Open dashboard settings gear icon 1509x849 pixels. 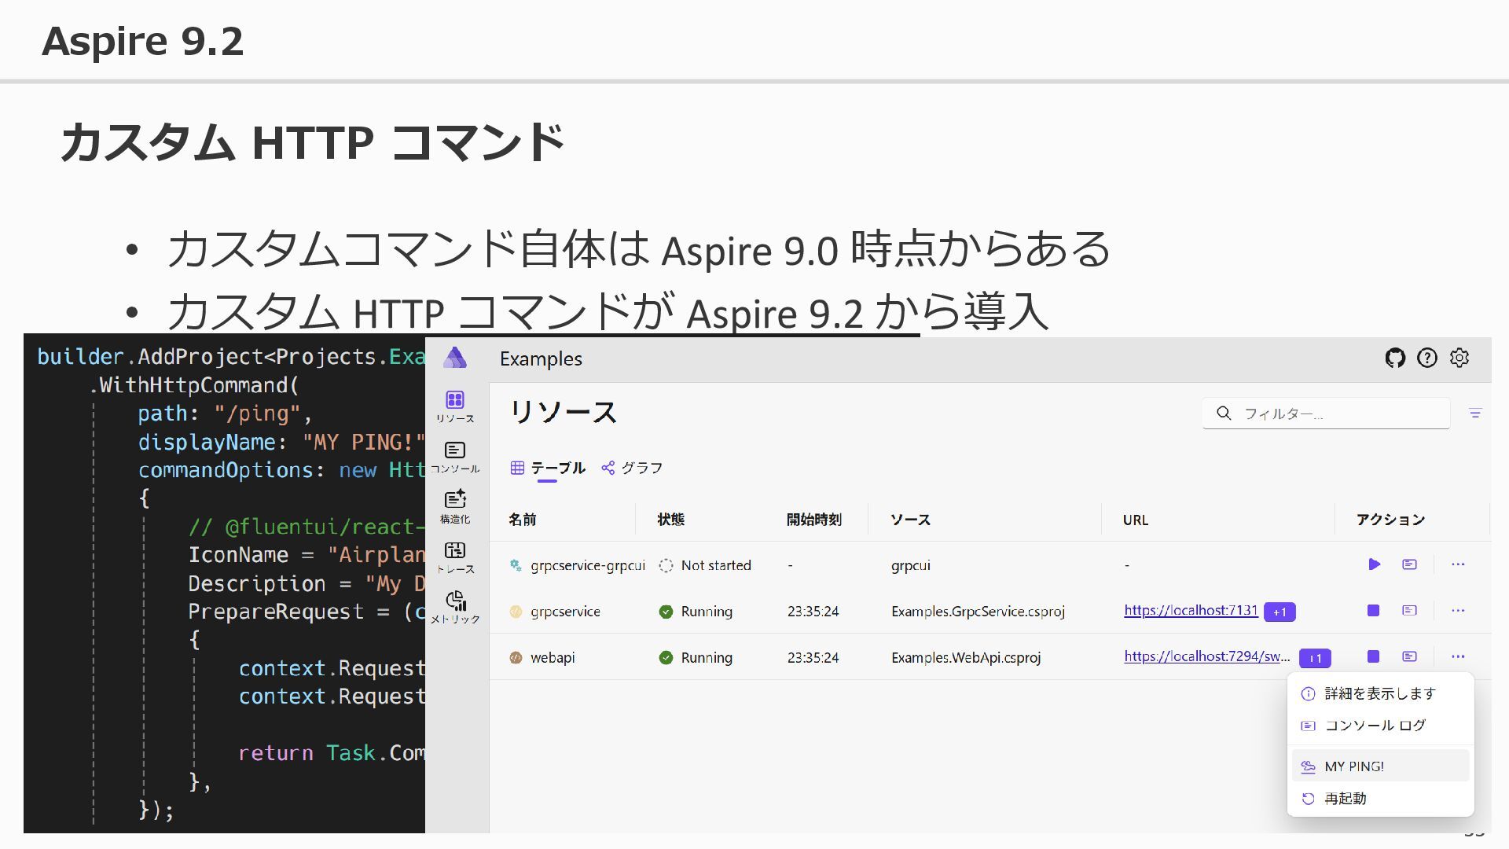pyautogui.click(x=1459, y=358)
